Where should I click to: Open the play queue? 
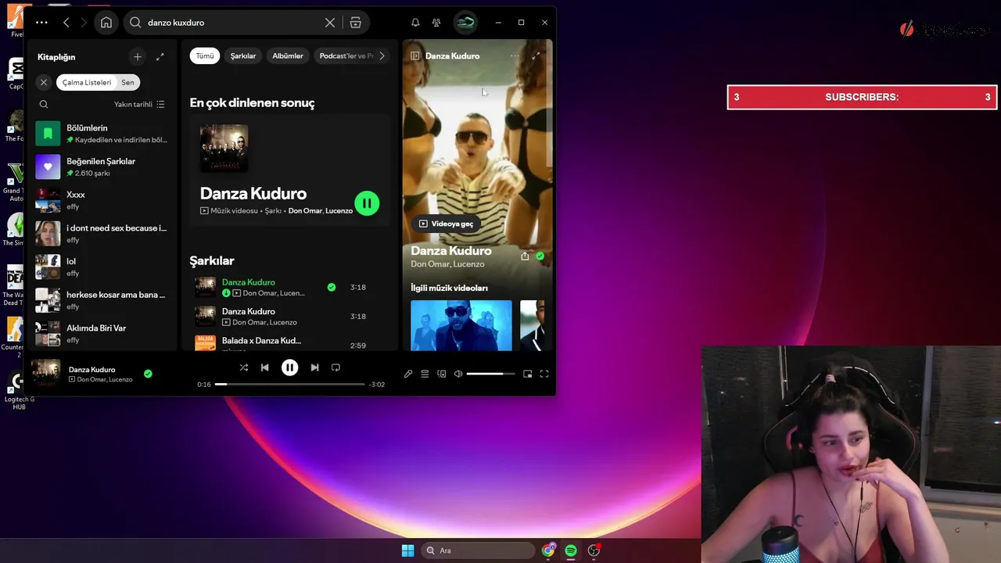(425, 374)
